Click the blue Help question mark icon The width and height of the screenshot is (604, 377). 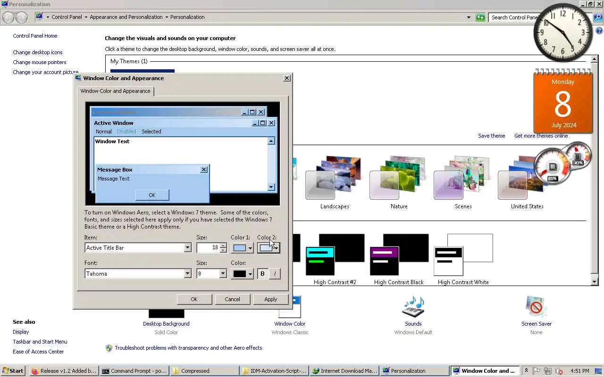tap(599, 31)
